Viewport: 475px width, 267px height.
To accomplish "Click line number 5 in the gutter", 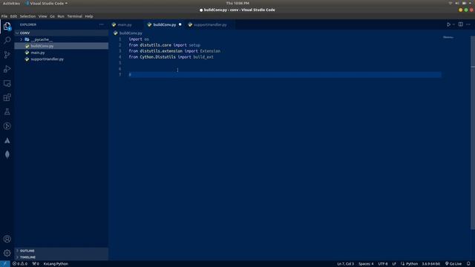I will pos(120,63).
